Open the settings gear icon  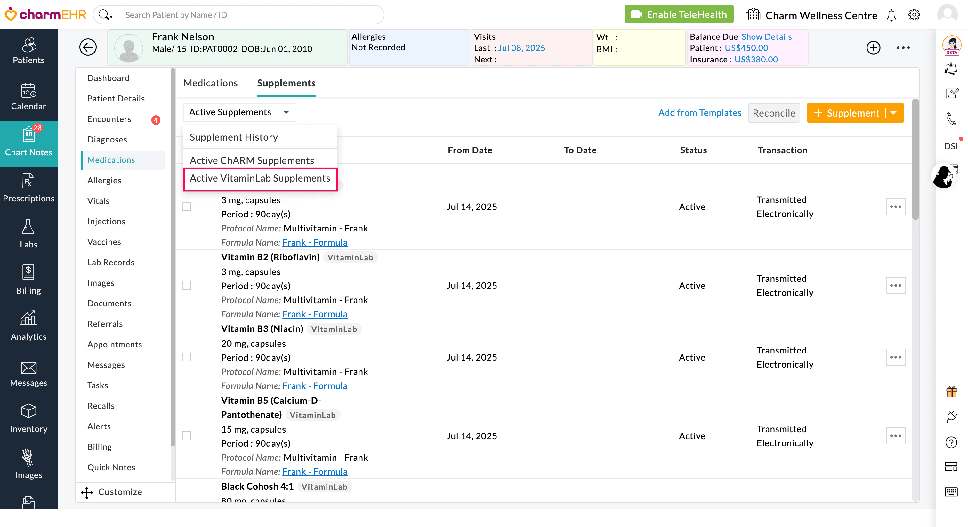click(914, 15)
